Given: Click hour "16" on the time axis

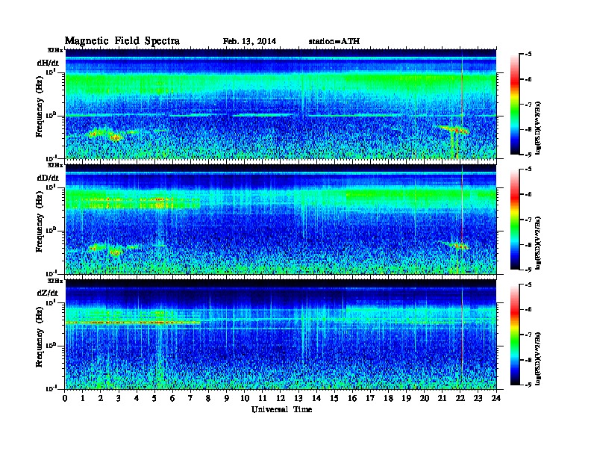Looking at the screenshot, I should pyautogui.click(x=352, y=398).
